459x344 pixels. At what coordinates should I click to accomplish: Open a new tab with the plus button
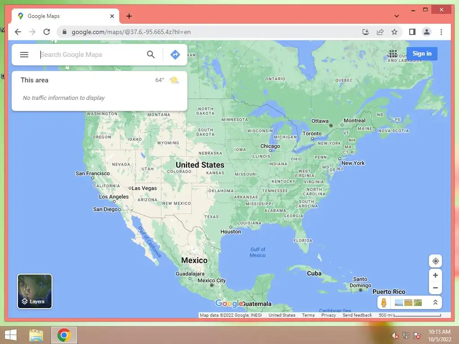pos(129,16)
